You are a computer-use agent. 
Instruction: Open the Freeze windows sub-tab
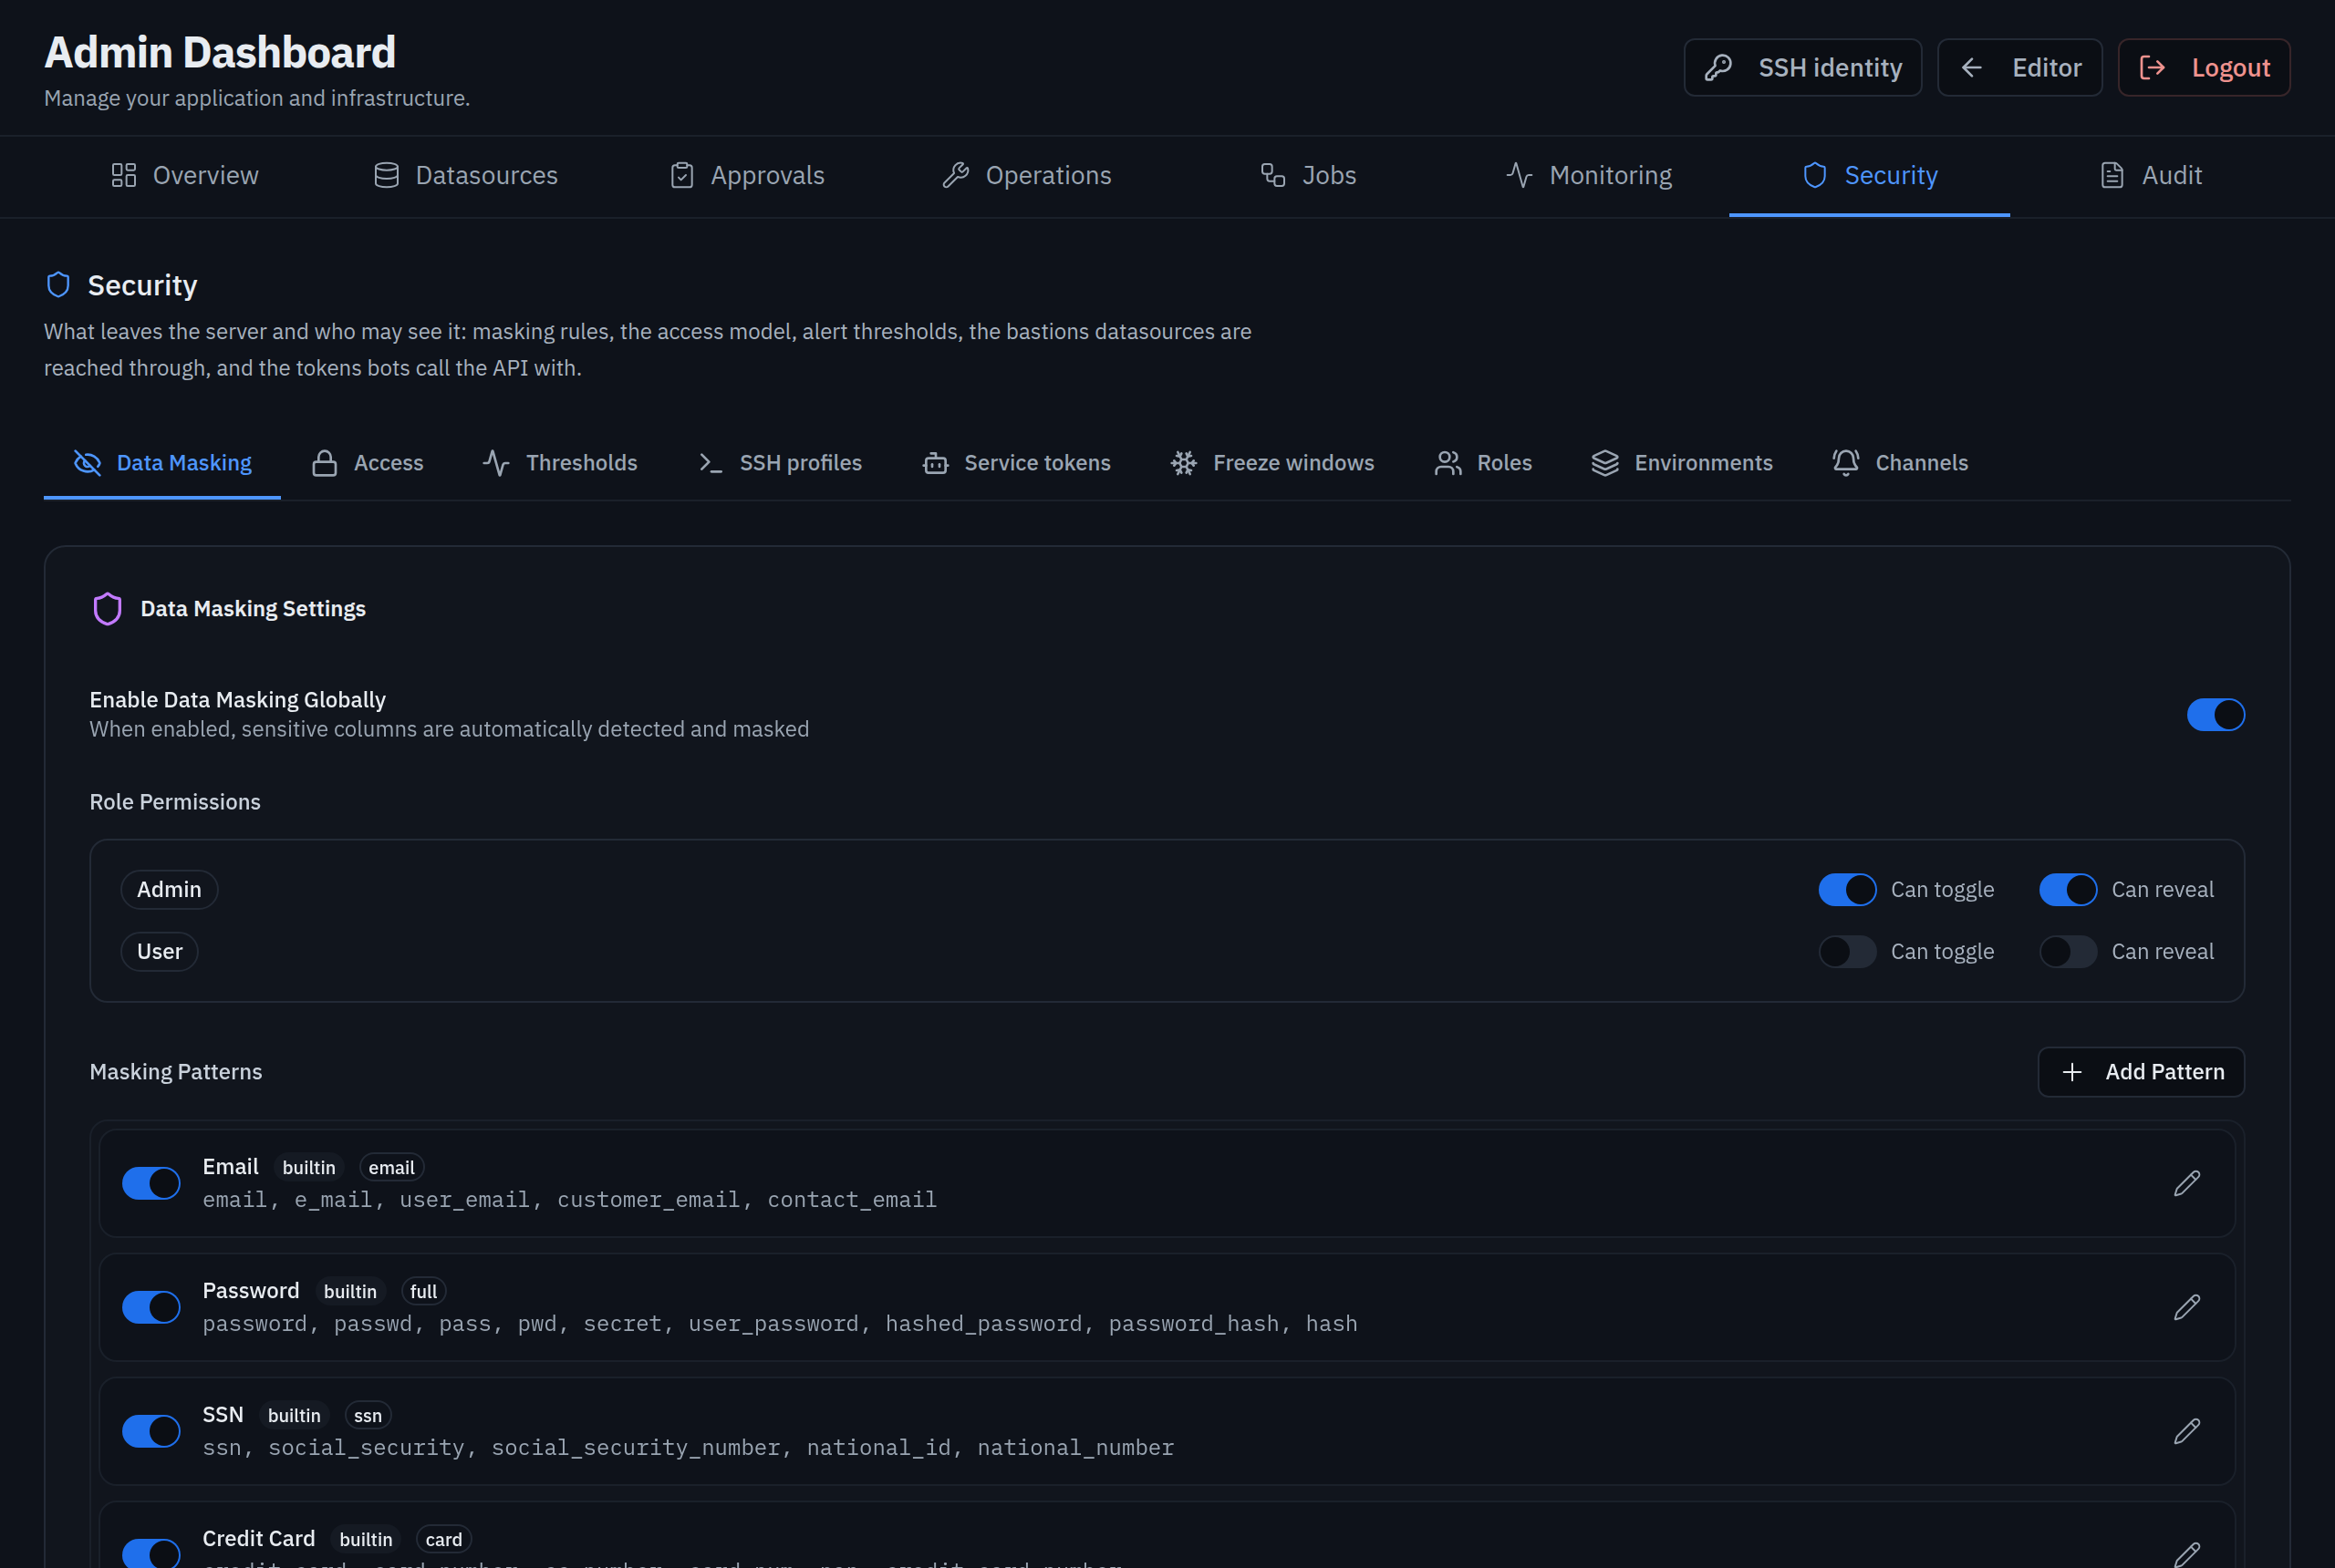[x=1272, y=463]
